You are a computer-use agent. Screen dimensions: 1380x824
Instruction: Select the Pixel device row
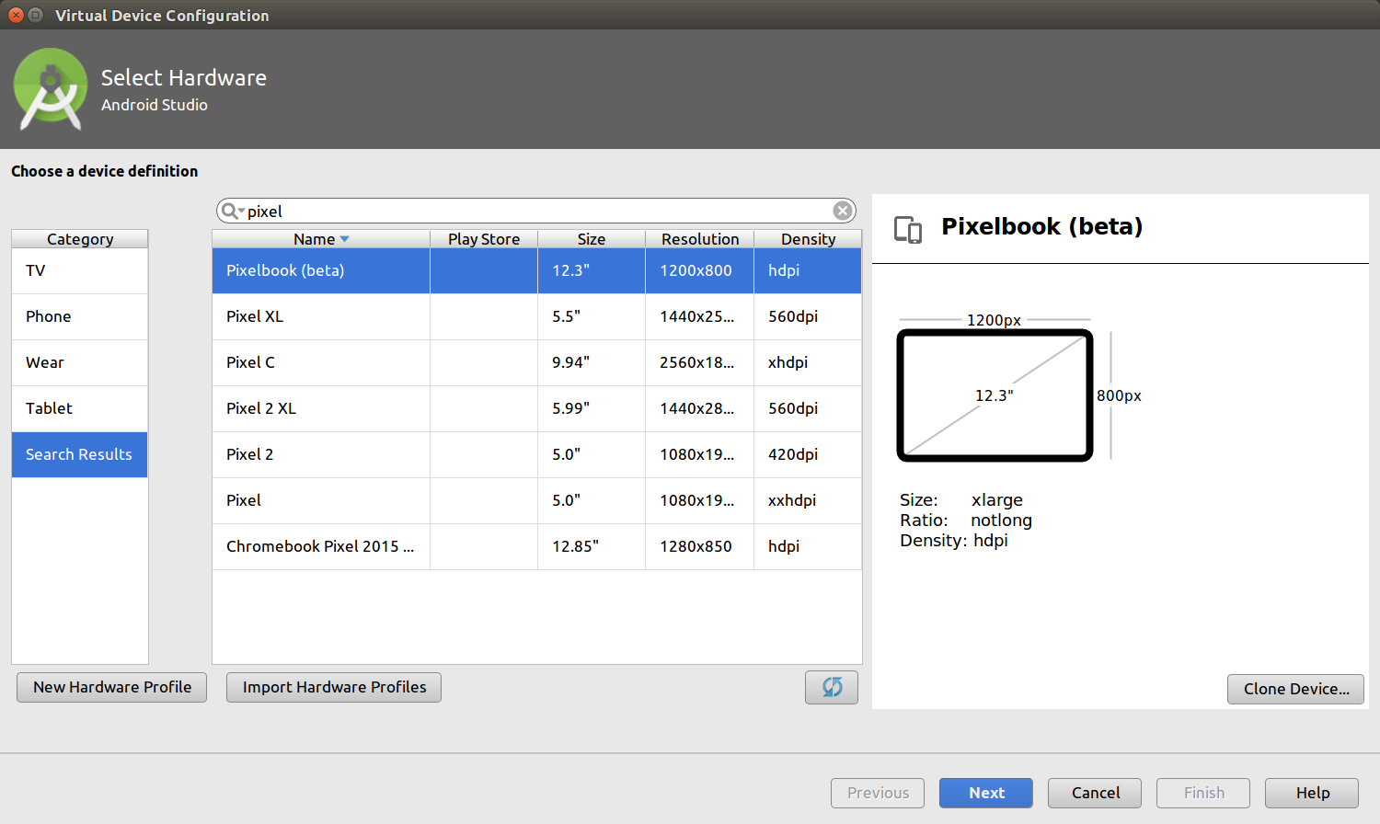[537, 500]
